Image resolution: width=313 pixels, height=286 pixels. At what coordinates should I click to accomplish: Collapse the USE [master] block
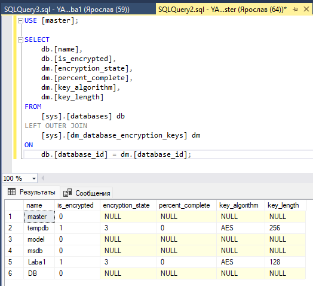tap(20, 20)
